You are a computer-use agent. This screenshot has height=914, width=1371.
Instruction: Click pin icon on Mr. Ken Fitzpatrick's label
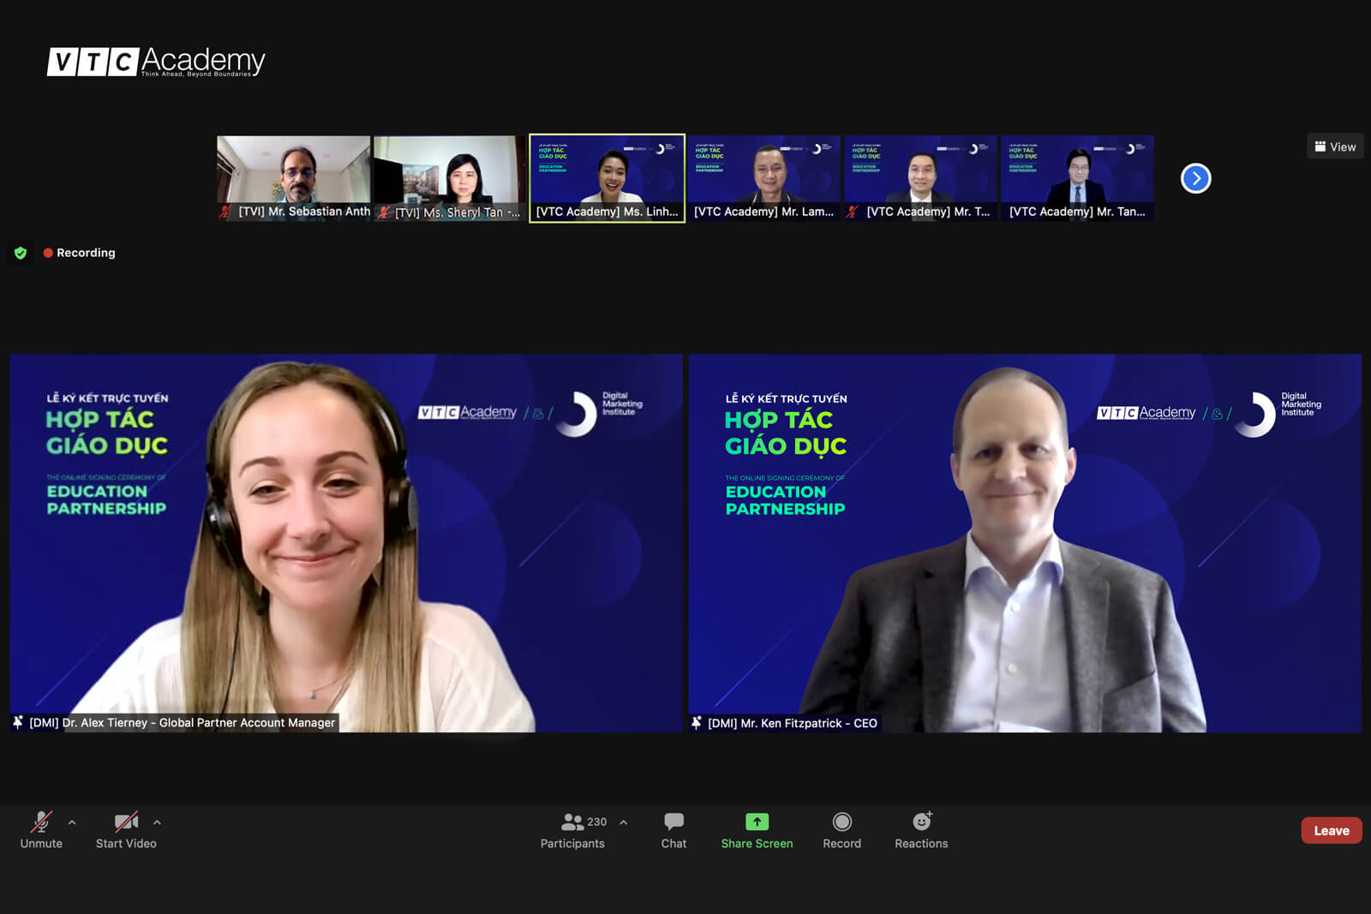pos(697,723)
